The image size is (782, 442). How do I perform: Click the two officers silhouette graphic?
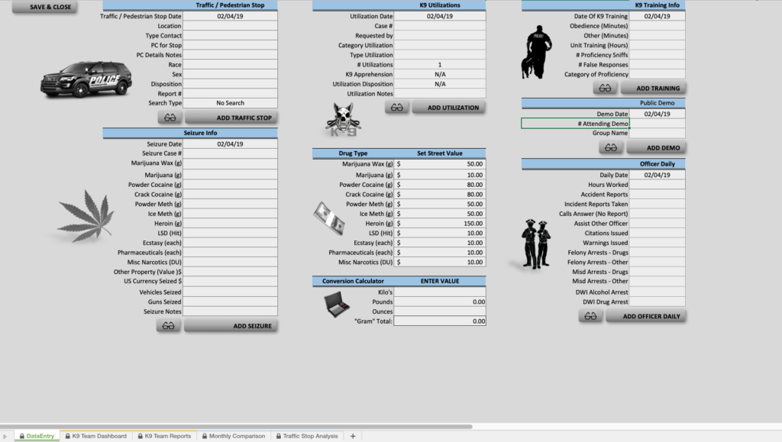(x=537, y=244)
